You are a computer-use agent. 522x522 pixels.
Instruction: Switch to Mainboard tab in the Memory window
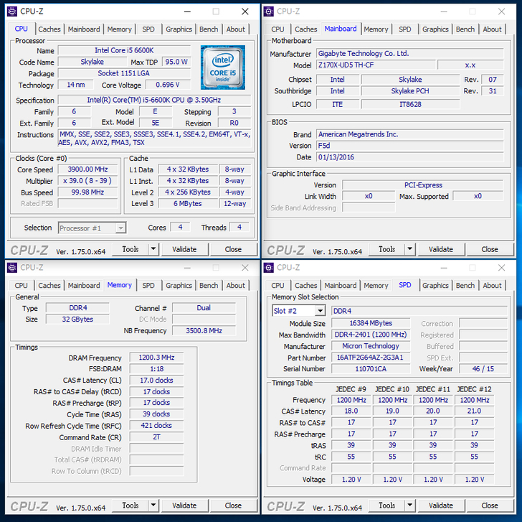84,286
